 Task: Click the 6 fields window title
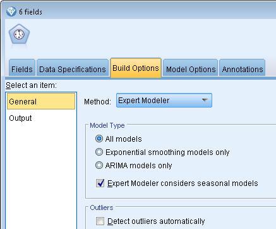[30, 12]
